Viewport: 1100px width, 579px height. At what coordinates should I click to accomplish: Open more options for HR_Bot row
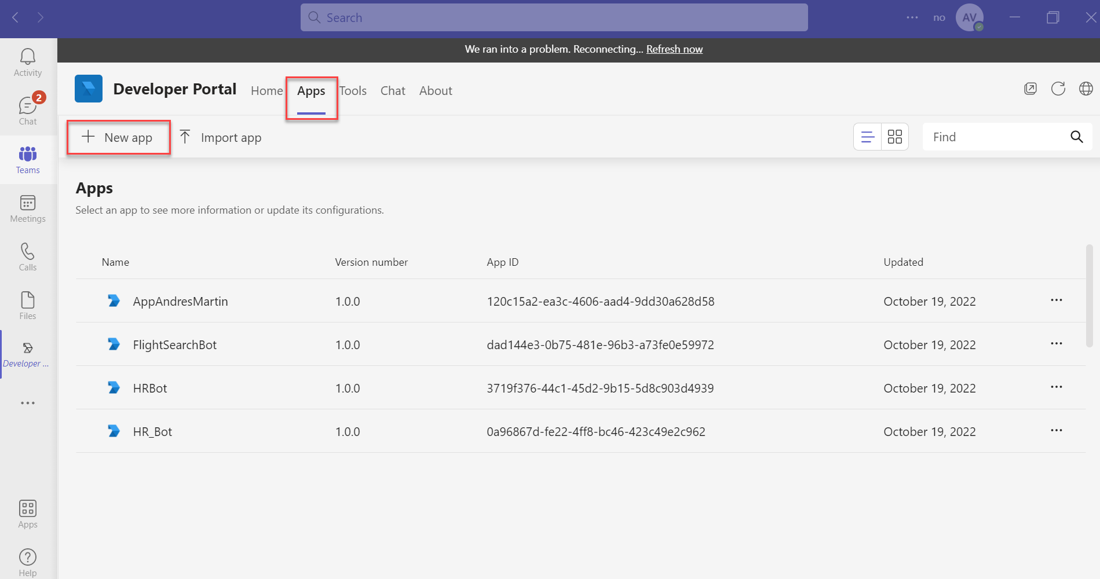(1057, 430)
